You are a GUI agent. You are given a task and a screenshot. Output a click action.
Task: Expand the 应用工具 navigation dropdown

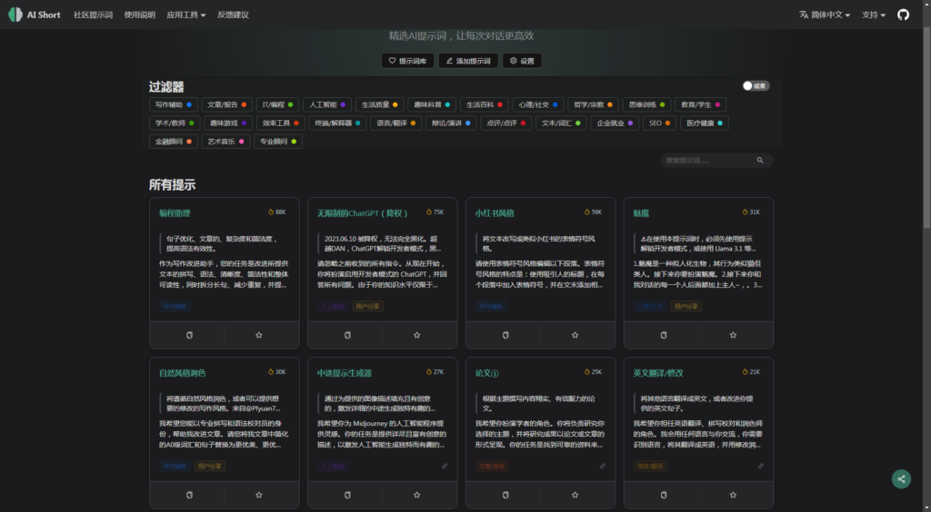(x=185, y=15)
